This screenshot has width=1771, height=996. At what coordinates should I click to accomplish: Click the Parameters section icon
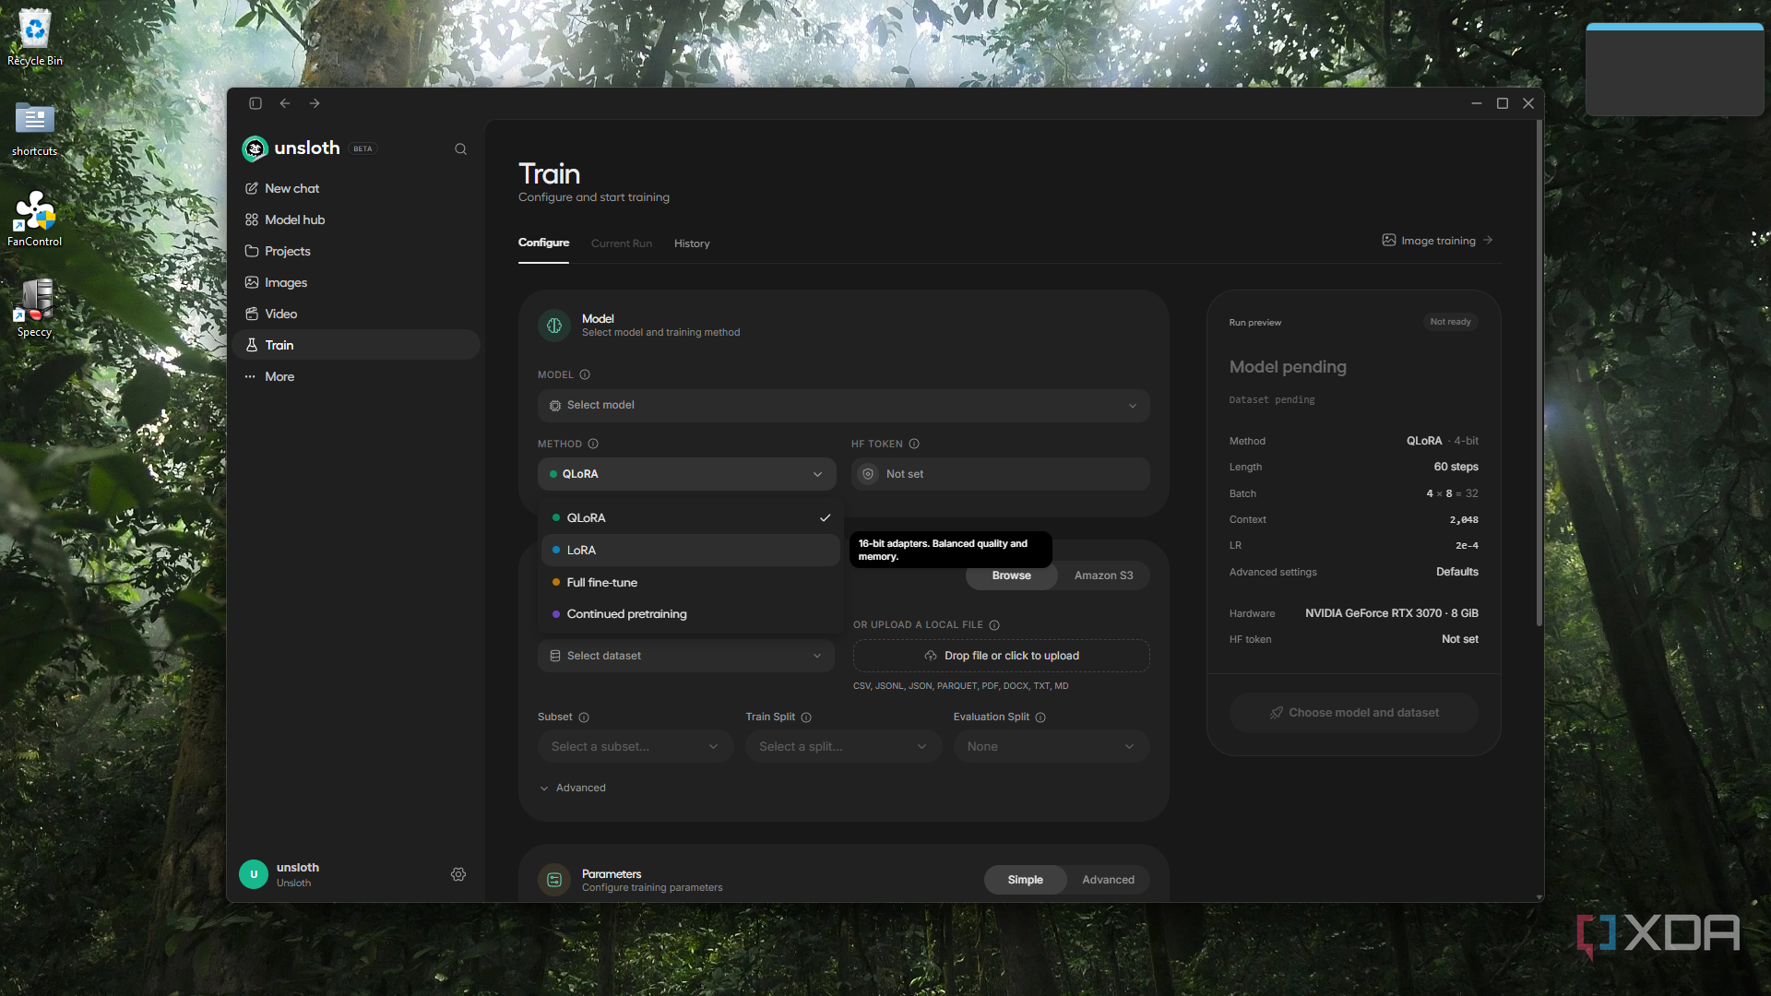coord(554,880)
